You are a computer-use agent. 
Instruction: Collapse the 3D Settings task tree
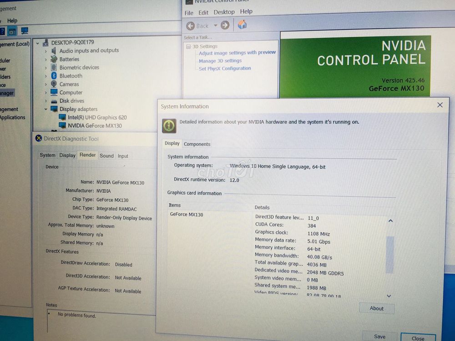pos(188,46)
